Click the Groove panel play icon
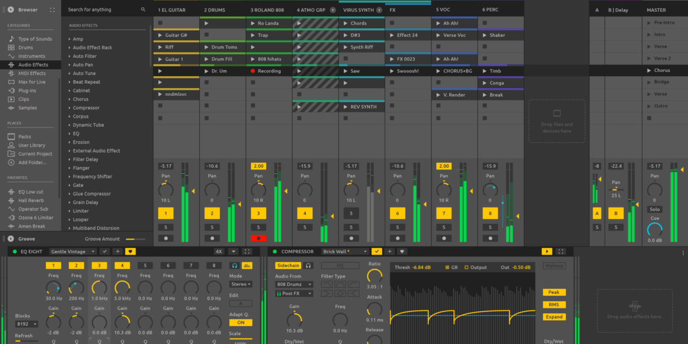The height and width of the screenshot is (344, 688). coord(11,239)
